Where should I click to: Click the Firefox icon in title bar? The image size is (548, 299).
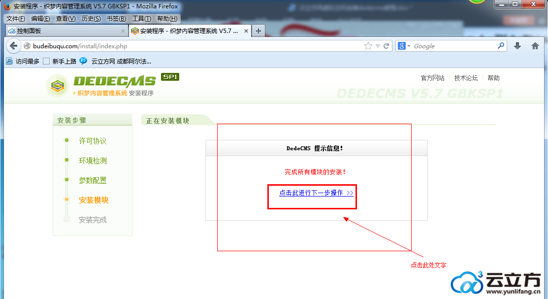pos(7,6)
